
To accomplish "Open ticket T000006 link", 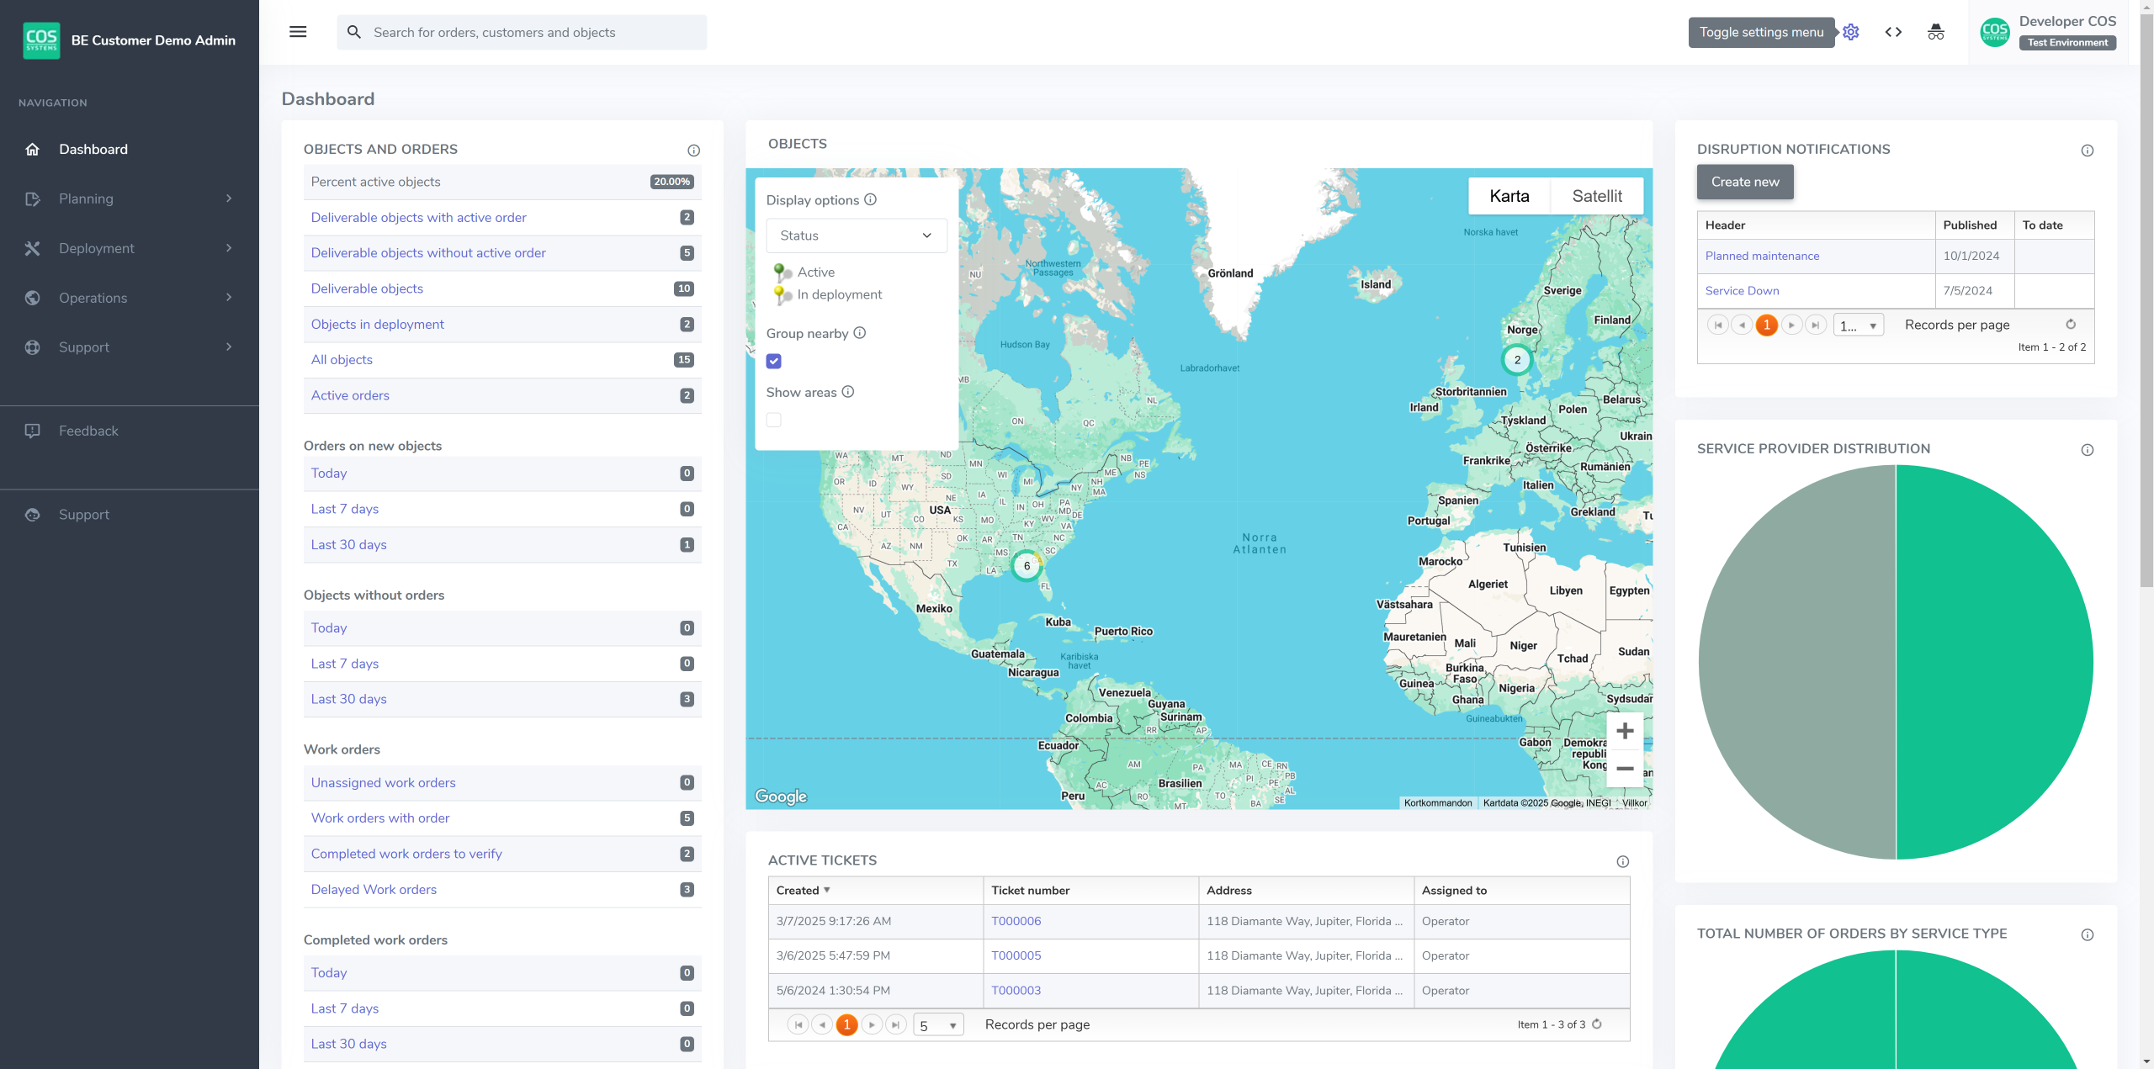I will pos(1016,921).
